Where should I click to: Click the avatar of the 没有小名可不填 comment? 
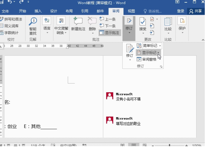pyautogui.click(x=109, y=96)
